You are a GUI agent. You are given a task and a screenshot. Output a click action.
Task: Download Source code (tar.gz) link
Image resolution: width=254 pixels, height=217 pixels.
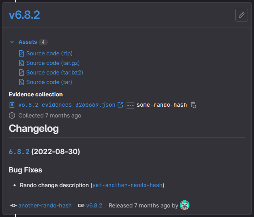coord(53,63)
